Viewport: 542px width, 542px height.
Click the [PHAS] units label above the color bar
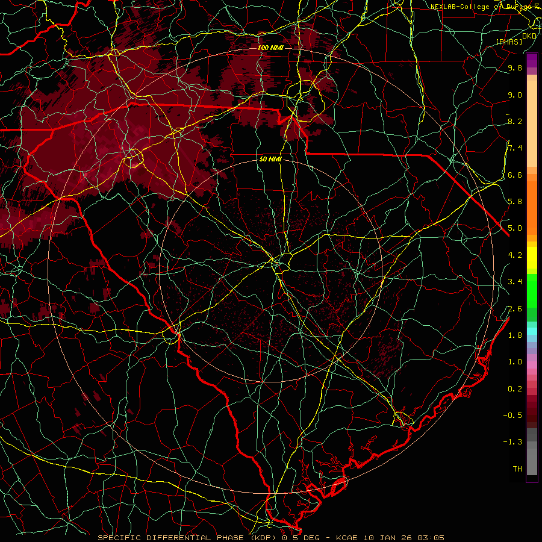[x=509, y=42]
